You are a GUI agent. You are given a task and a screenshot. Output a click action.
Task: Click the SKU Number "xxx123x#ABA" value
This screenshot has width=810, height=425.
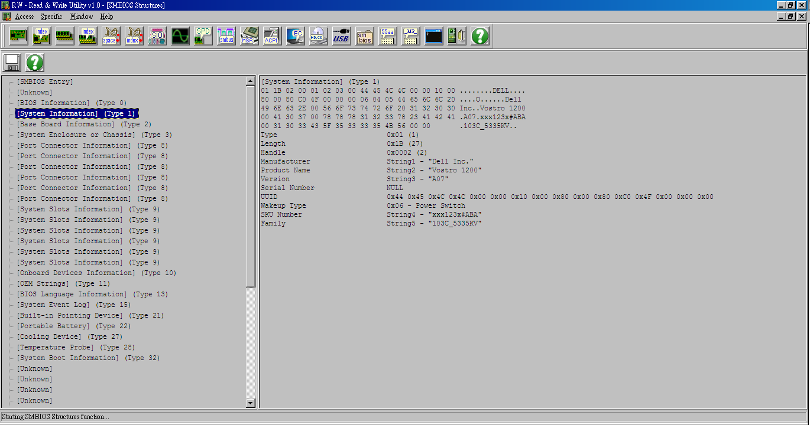[435, 214]
